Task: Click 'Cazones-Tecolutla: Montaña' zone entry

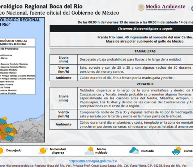Action: (14, 64)
